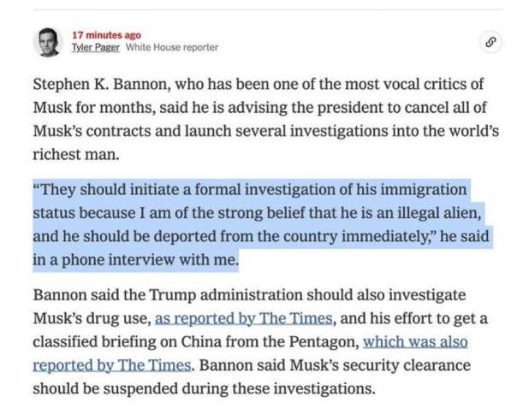Click the "17 minutes ago" timestamp

pyautogui.click(x=105, y=35)
